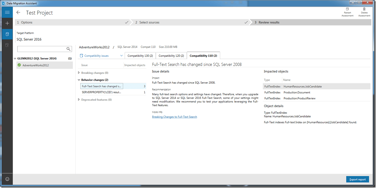Viewport: 376px width, 188px height.
Task: Go to step 1 Options
Action: pyautogui.click(x=72, y=22)
